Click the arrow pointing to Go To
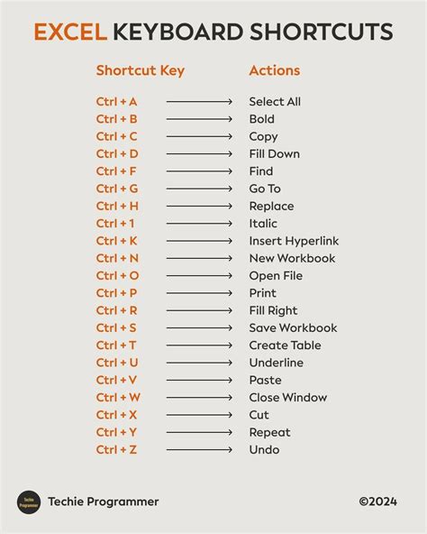Viewport: 427px width, 534px height. point(199,189)
